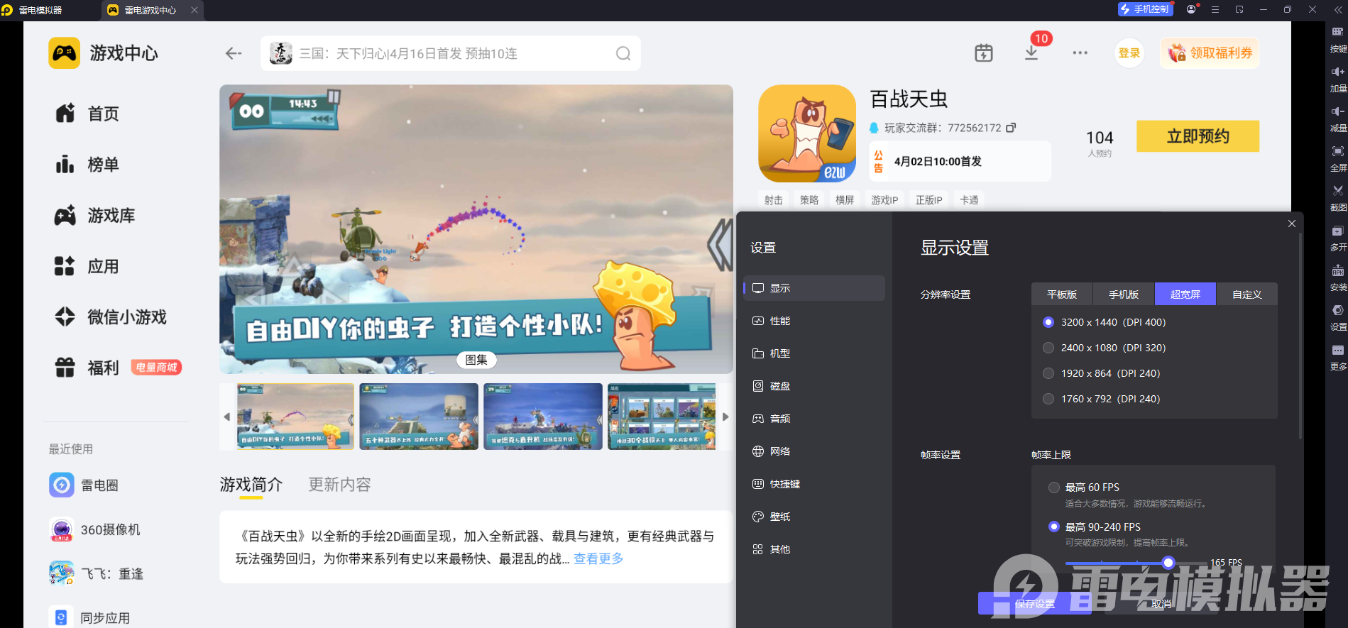
Task: Collapse the right toolbar with double chevron
Action: point(1338,10)
